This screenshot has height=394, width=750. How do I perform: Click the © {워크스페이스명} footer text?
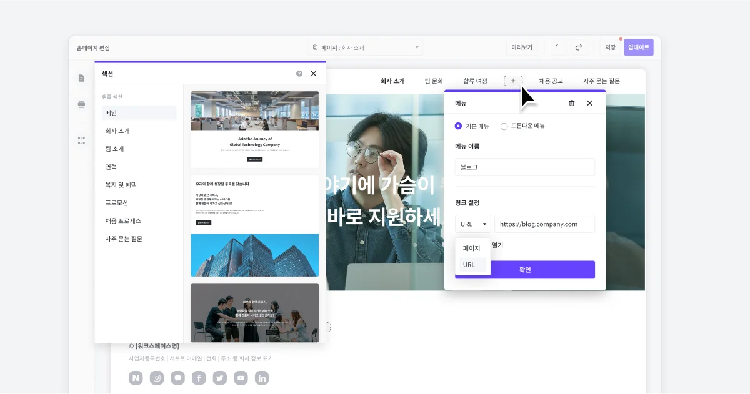tap(154, 345)
